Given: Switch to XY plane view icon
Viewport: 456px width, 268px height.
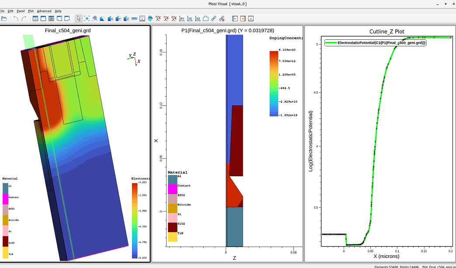Looking at the screenshot, I should (x=182, y=19).
